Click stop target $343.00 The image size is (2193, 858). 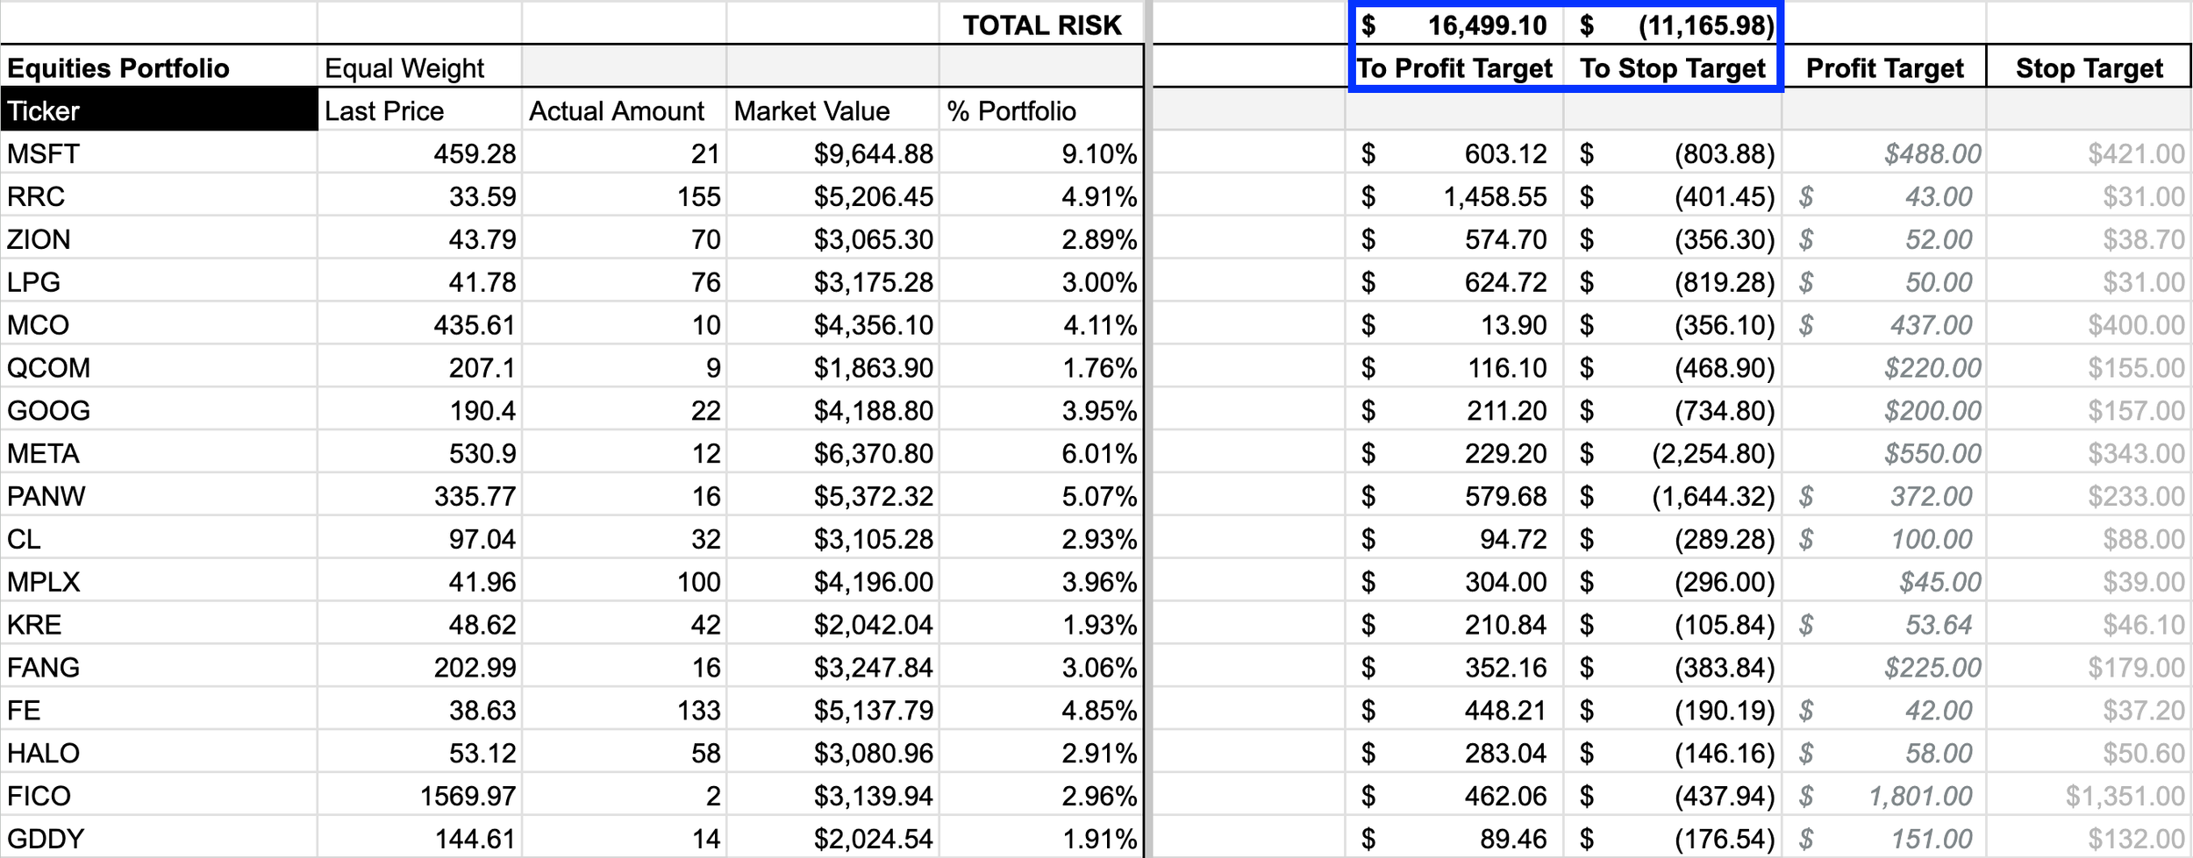(x=2089, y=453)
